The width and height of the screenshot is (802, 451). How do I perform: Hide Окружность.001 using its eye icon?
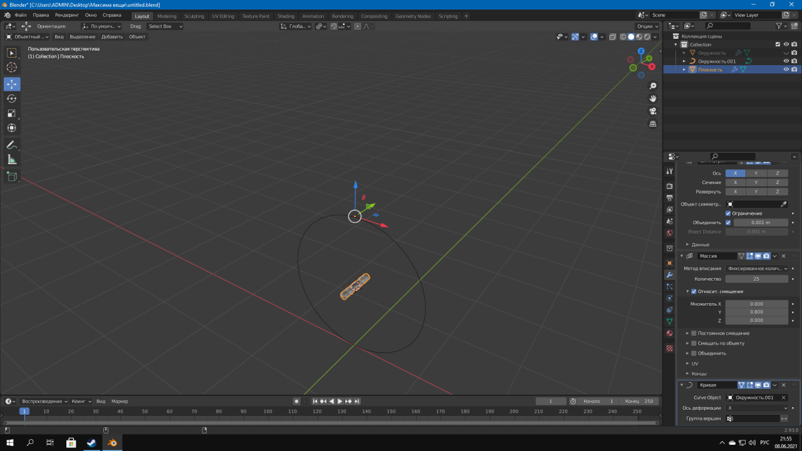coord(786,61)
